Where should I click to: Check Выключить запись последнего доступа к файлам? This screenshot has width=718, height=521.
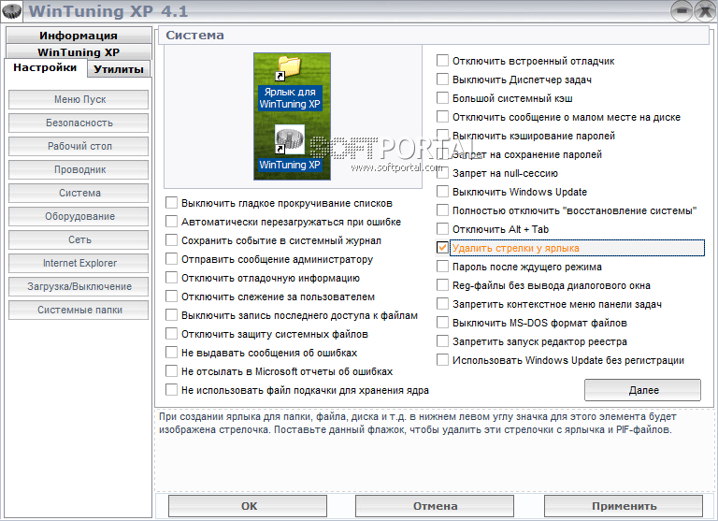point(171,315)
